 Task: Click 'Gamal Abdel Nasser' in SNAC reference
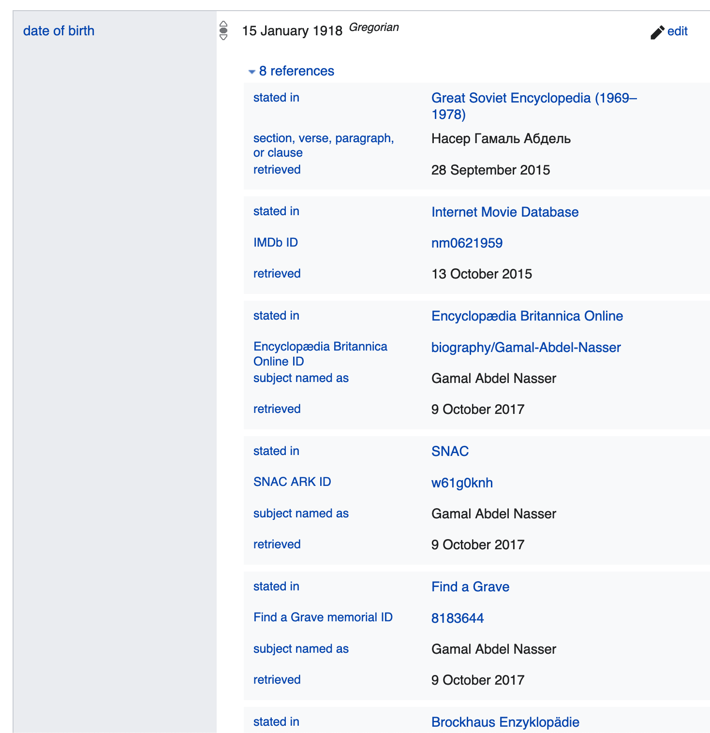tap(494, 513)
